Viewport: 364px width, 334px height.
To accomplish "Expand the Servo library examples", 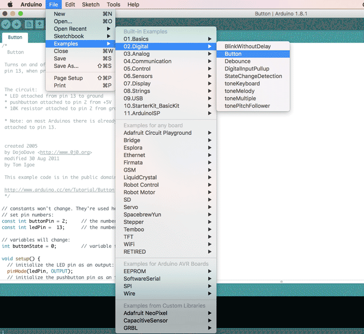I will (x=166, y=207).
